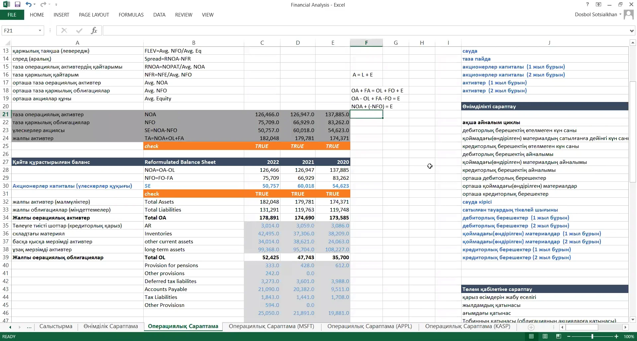The width and height of the screenshot is (637, 341).
Task: Open the Excel Help question mark
Action: [587, 5]
